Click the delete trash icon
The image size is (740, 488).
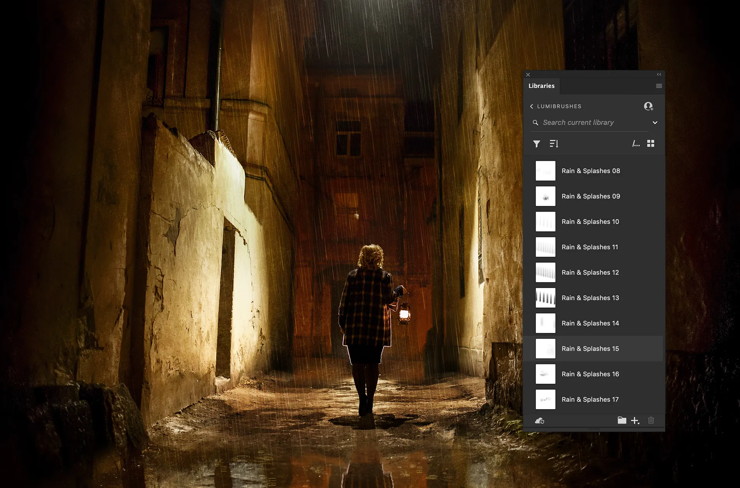click(651, 420)
